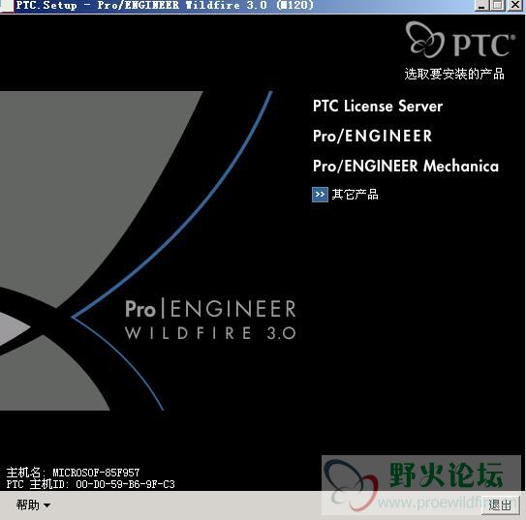Screen dimensions: 526x520
Task: Click the 选取要安装的产品 heading text
Action: 454,75
